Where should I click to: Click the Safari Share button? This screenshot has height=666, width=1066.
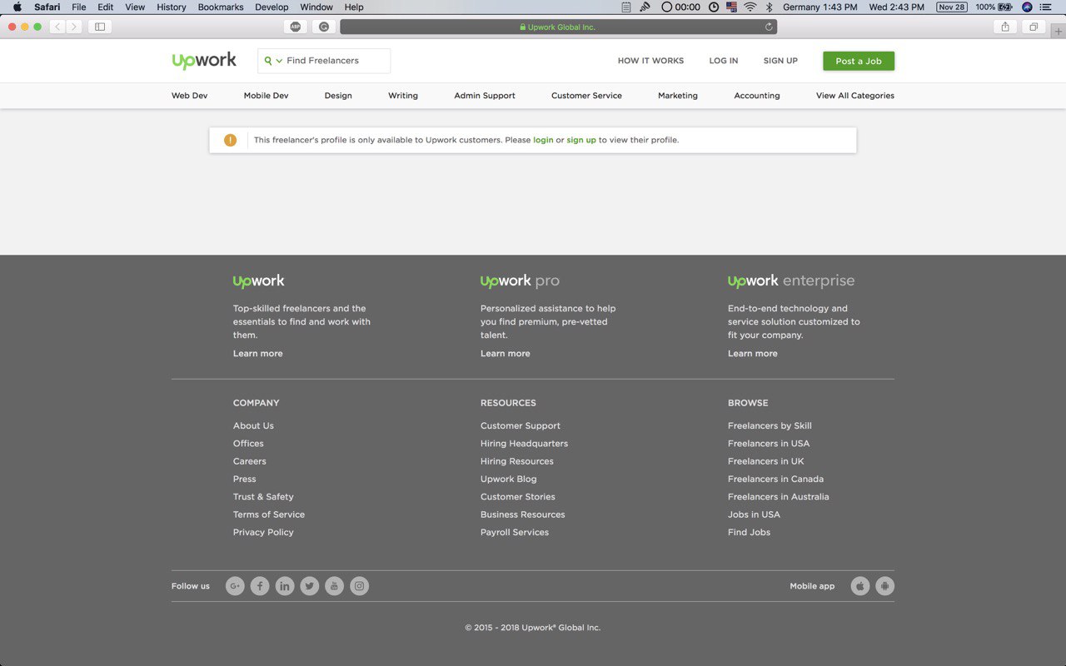(x=1005, y=27)
